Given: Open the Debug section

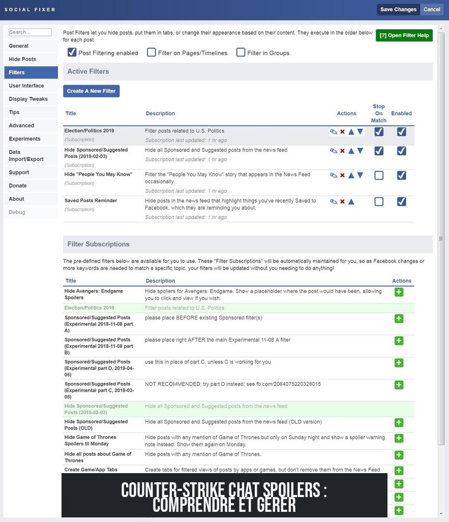Looking at the screenshot, I should (31, 212).
